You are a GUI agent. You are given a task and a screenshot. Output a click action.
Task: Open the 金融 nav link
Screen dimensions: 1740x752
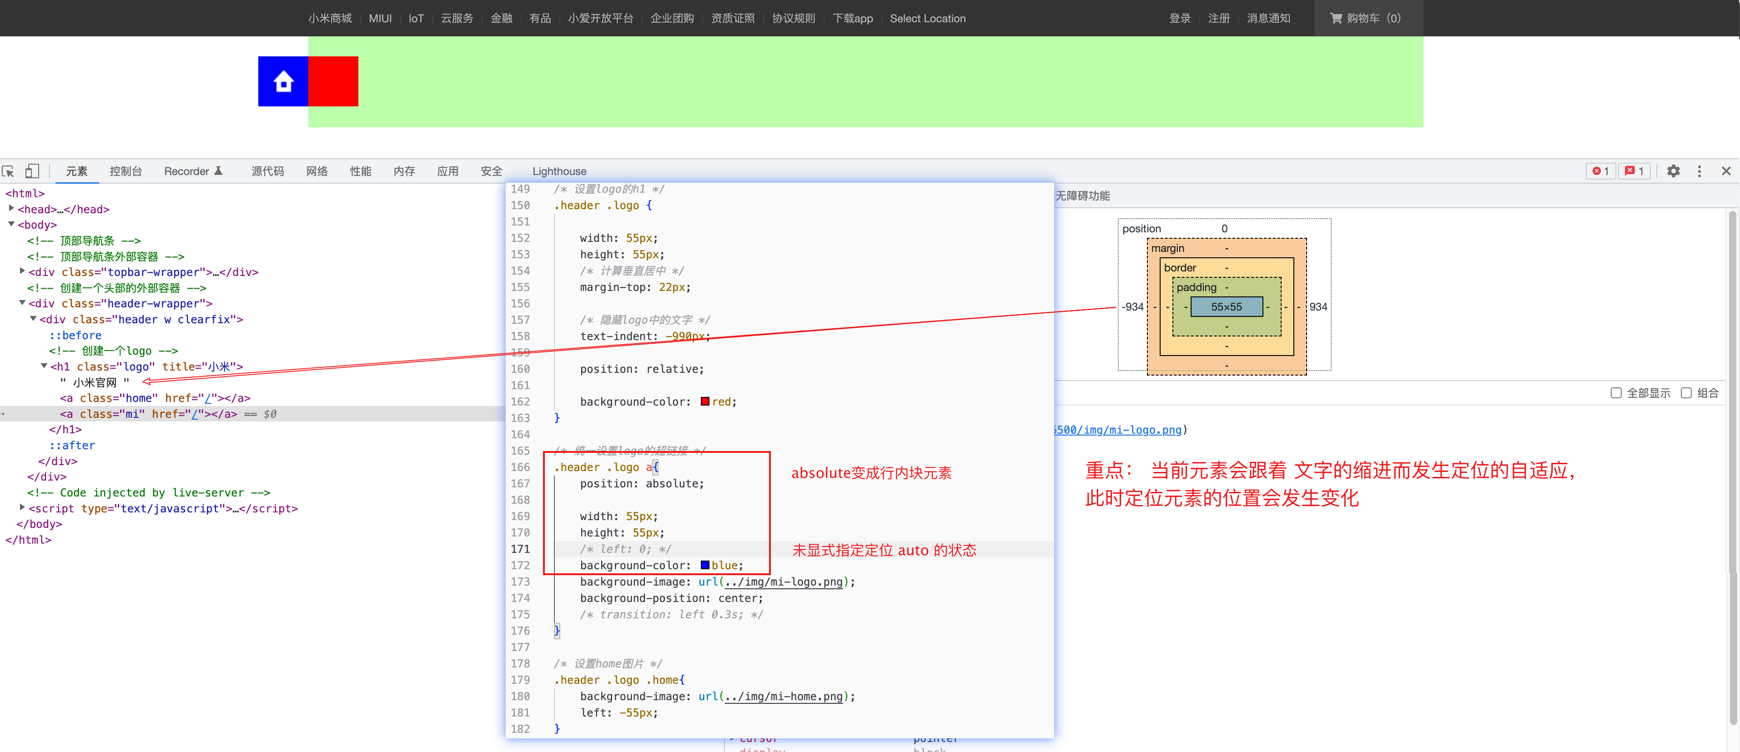tap(501, 18)
